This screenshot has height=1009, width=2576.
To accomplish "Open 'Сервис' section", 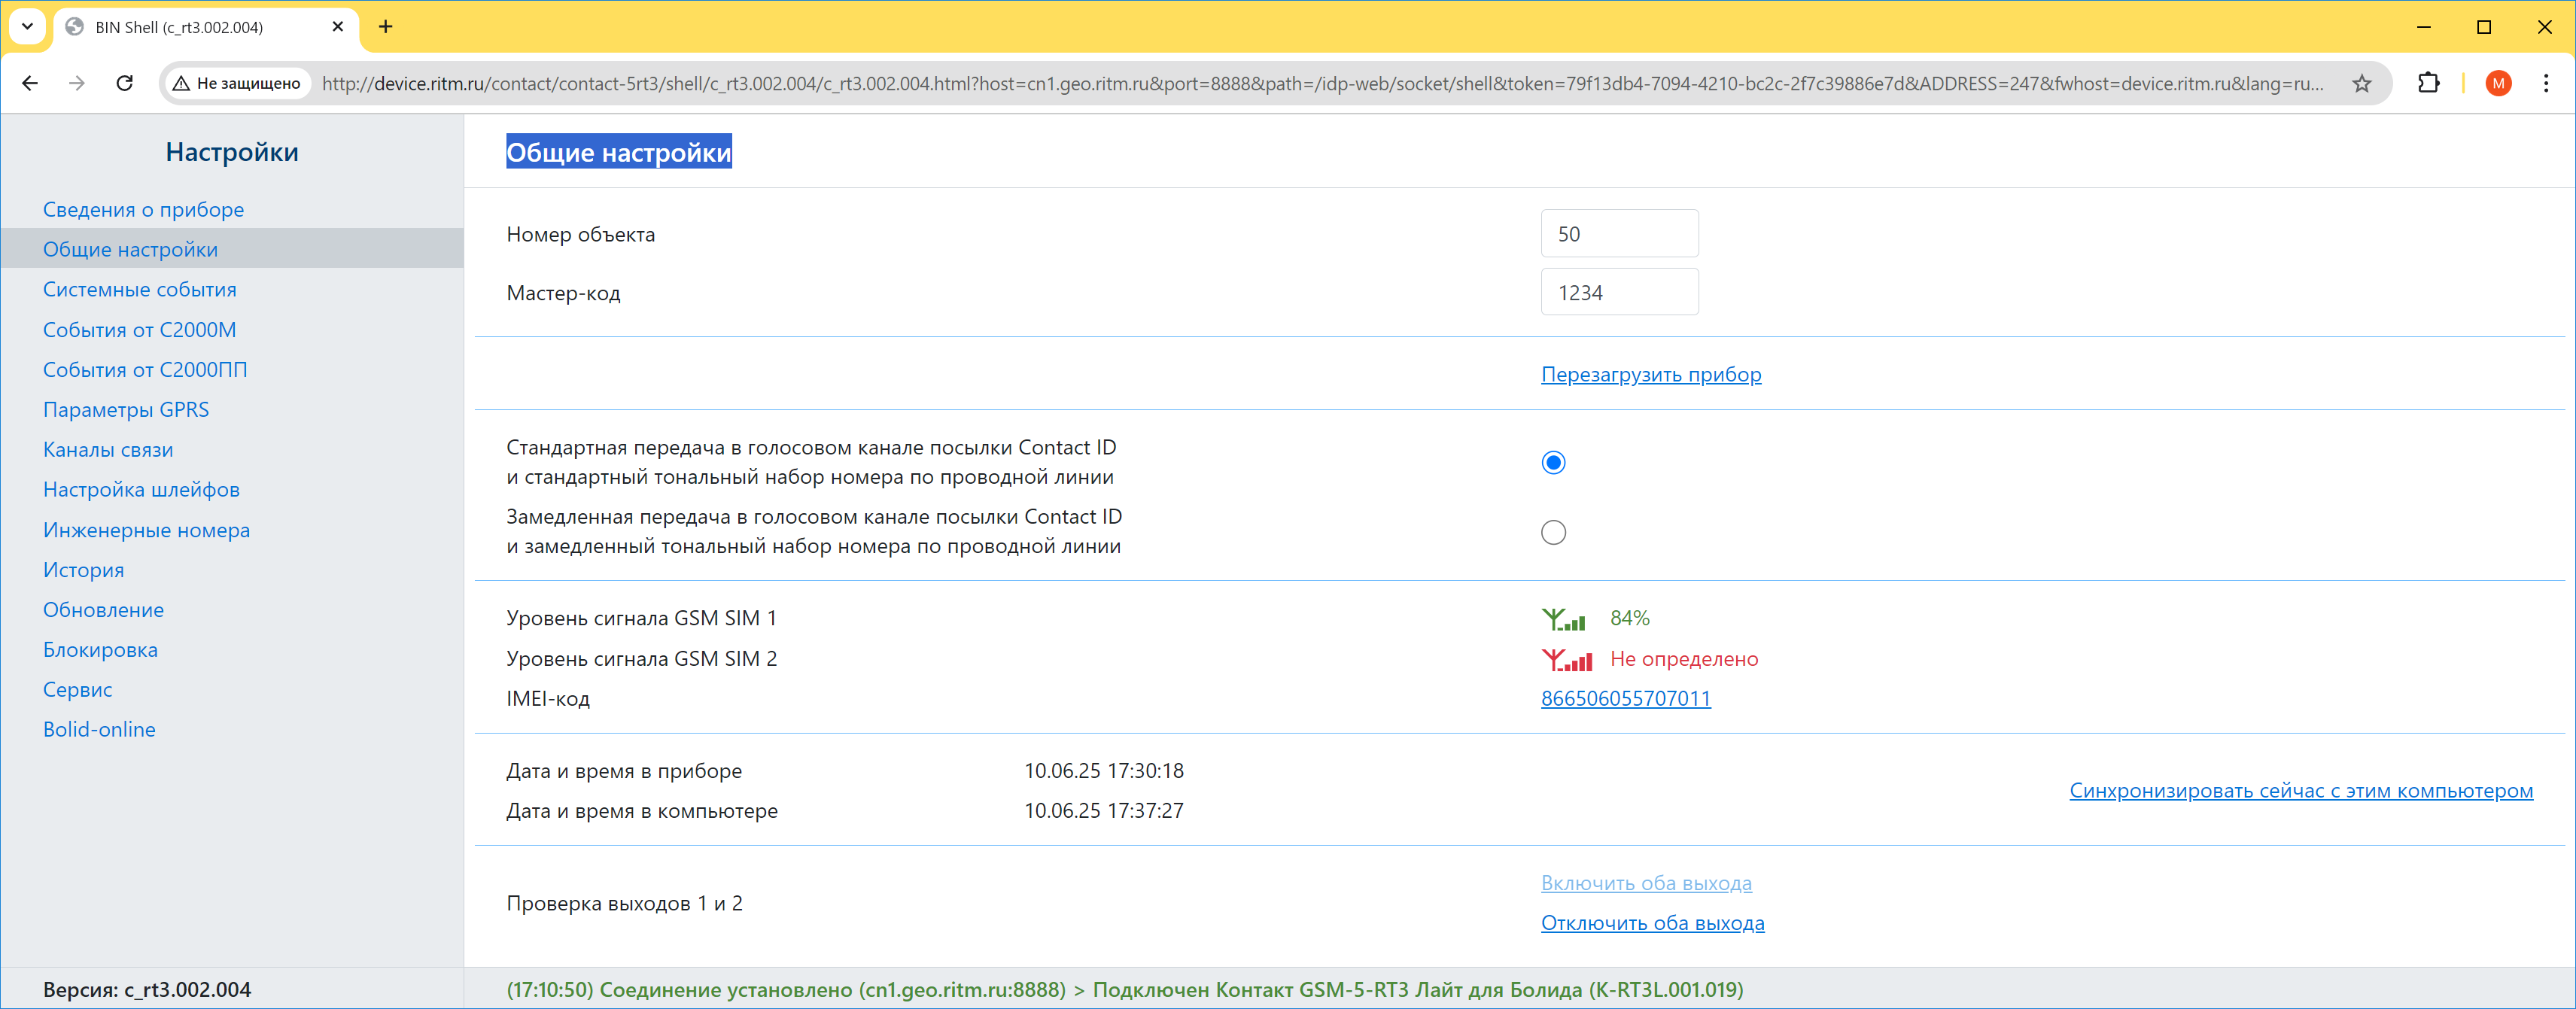I will click(x=77, y=690).
